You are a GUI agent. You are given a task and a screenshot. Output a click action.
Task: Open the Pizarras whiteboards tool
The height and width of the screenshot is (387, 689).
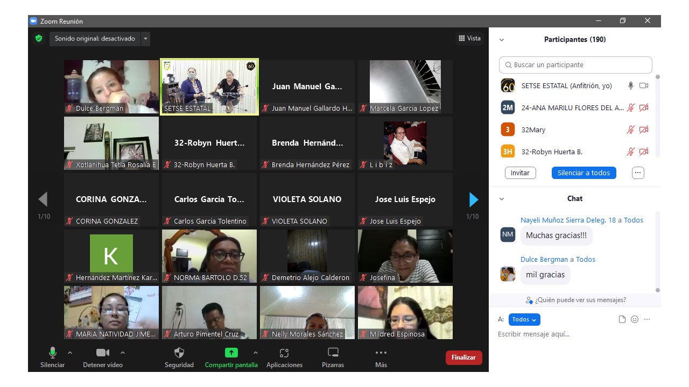(x=333, y=357)
